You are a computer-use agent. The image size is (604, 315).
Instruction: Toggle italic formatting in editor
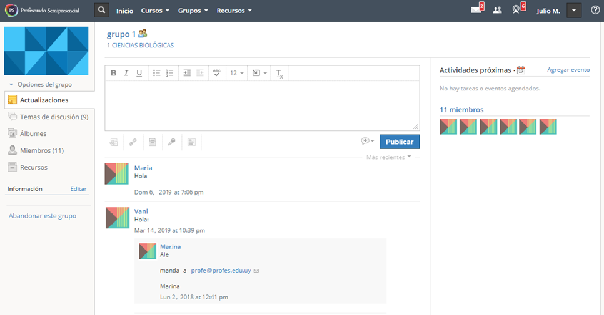(126, 73)
